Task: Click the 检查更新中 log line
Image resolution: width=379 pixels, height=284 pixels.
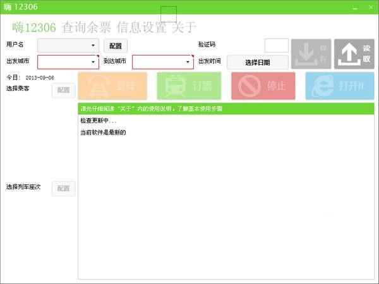Action: [98, 121]
